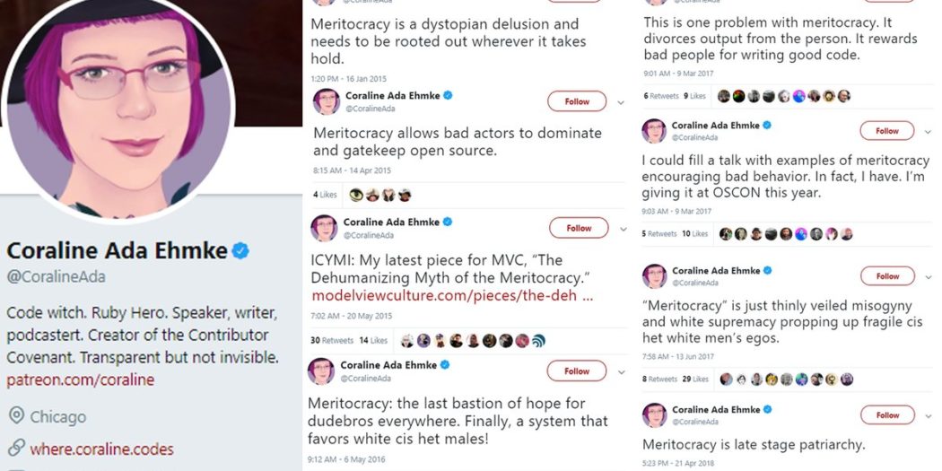Viewport: 942px width, 471px height.
Task: Click the avatar on the late stage patriarchy tweet
Action: [654, 415]
